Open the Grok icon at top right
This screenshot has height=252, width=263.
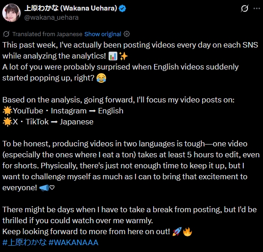[x=244, y=8]
